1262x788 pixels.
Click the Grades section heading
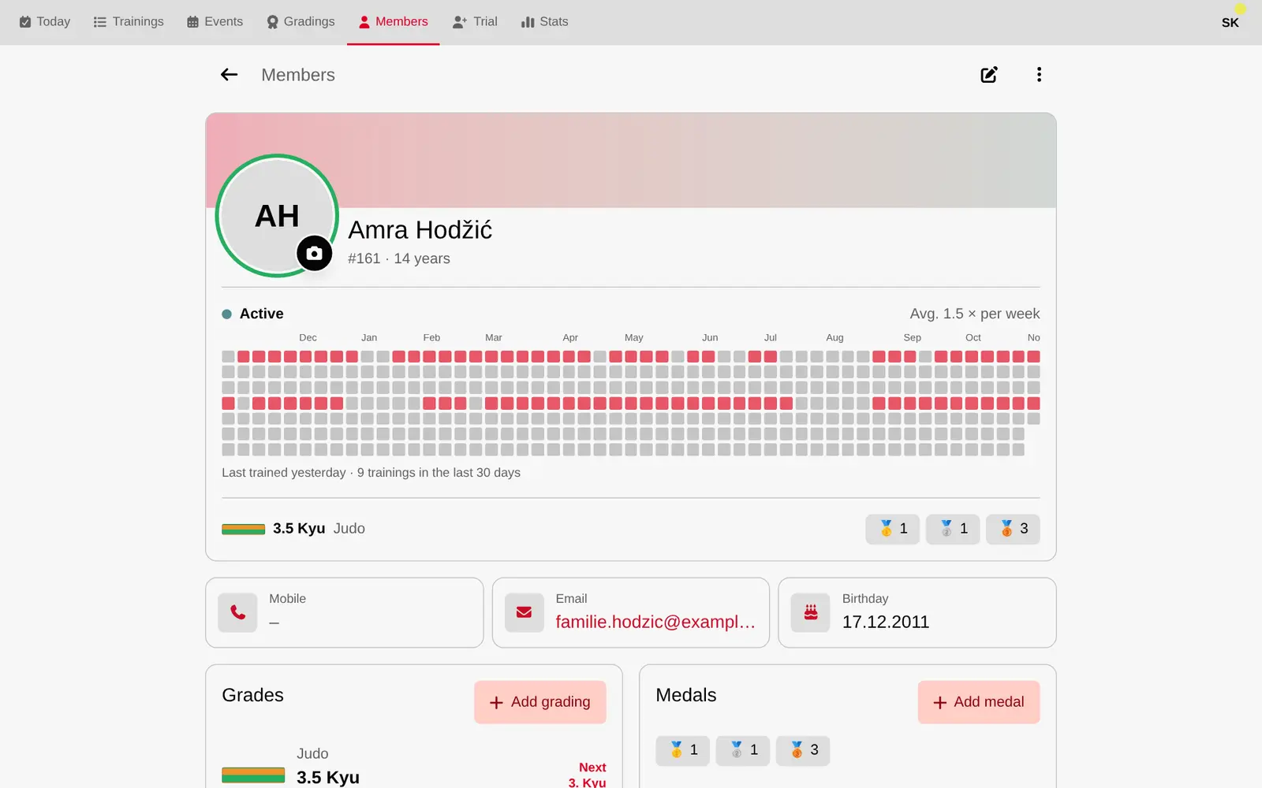[x=252, y=695]
